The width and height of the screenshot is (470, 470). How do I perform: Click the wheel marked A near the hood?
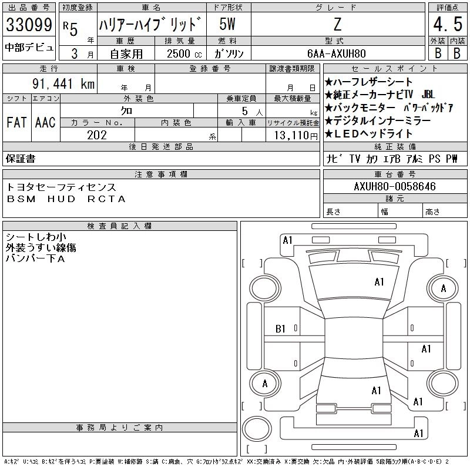443,288
